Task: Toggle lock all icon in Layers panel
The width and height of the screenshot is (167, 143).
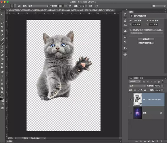Action: (x=145, y=90)
